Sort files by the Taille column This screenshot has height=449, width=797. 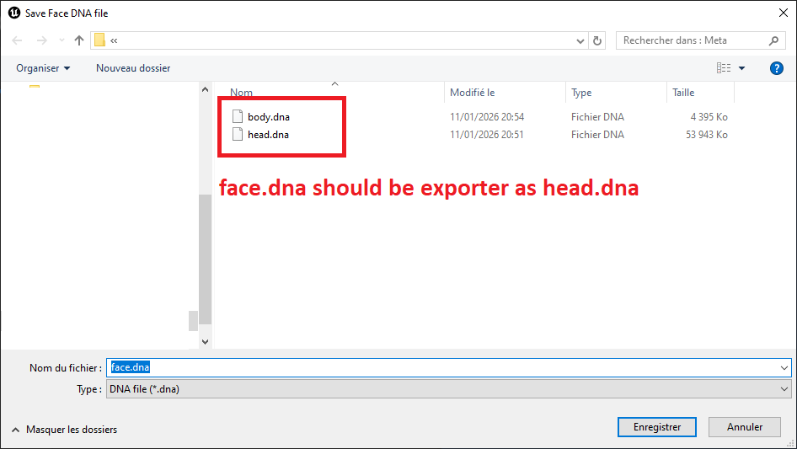coord(683,93)
